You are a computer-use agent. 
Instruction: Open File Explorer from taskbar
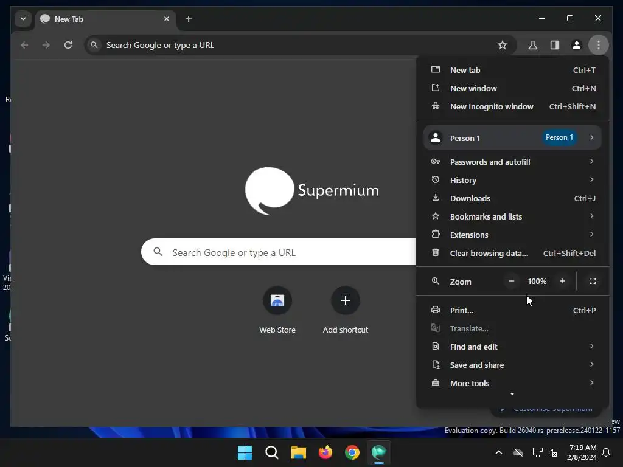[x=298, y=452]
